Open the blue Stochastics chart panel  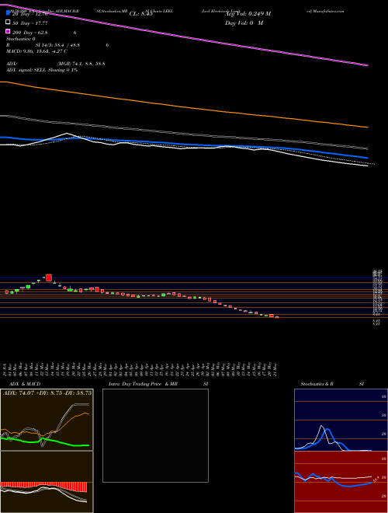pos(341,420)
